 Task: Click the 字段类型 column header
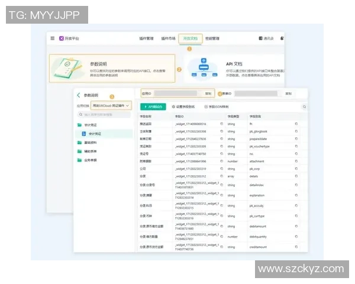point(233,117)
